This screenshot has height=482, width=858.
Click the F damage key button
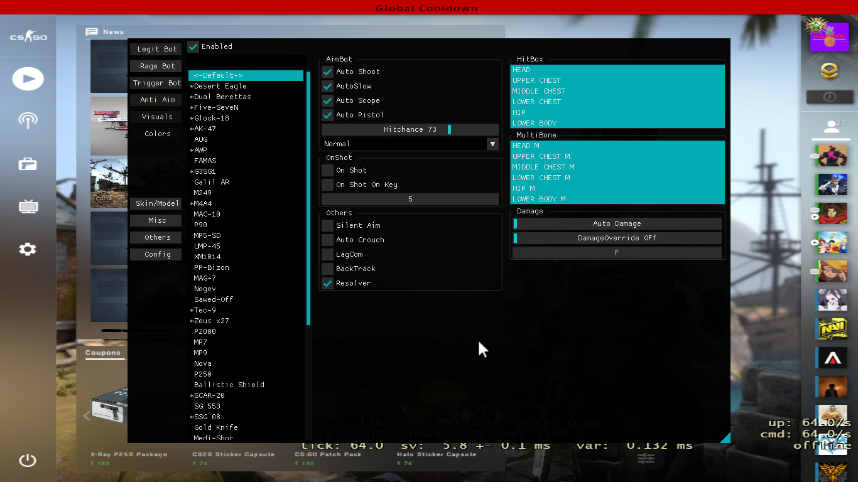point(617,252)
